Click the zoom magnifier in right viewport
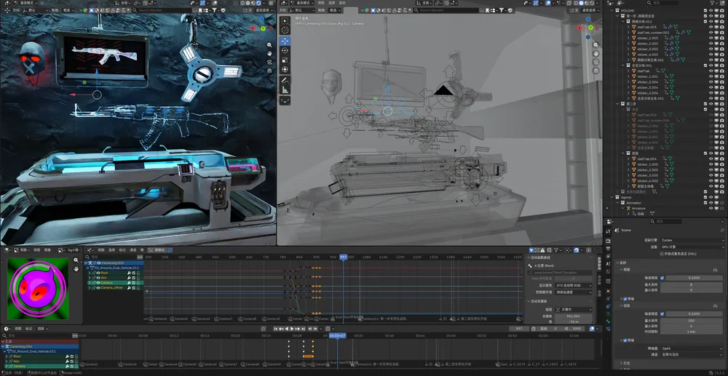The height and width of the screenshot is (376, 728). point(596,44)
